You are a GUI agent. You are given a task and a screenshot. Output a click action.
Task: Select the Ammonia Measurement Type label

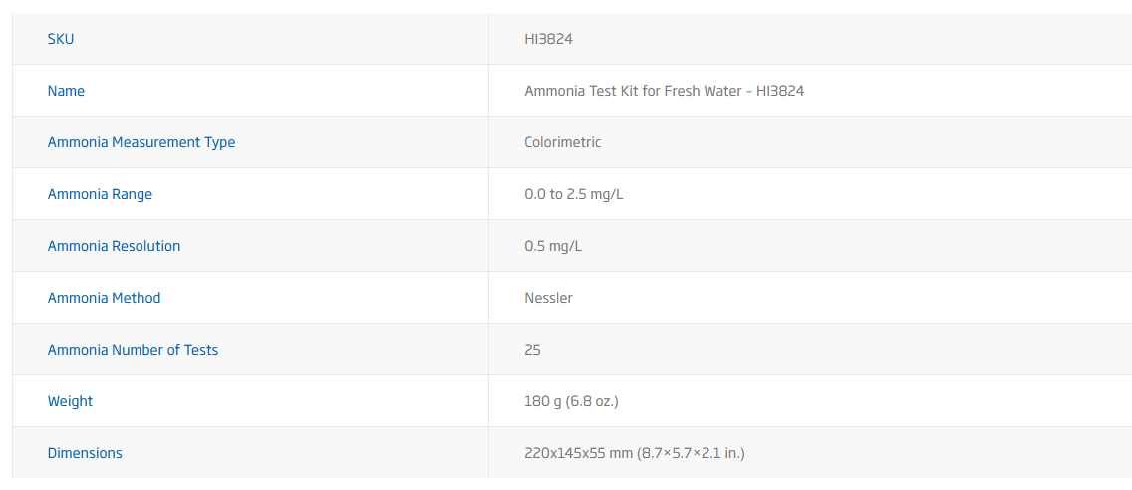coord(141,142)
